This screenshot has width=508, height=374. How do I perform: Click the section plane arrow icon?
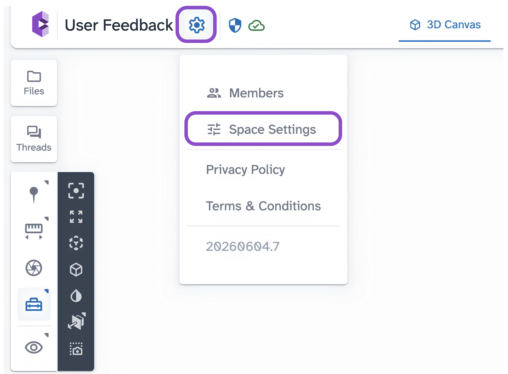click(x=77, y=321)
